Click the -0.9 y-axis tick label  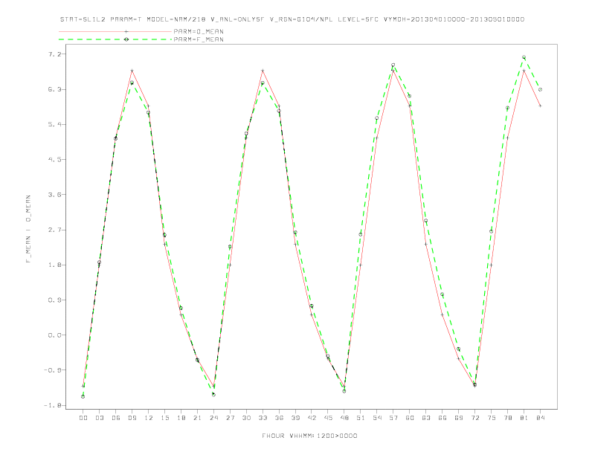pyautogui.click(x=51, y=370)
